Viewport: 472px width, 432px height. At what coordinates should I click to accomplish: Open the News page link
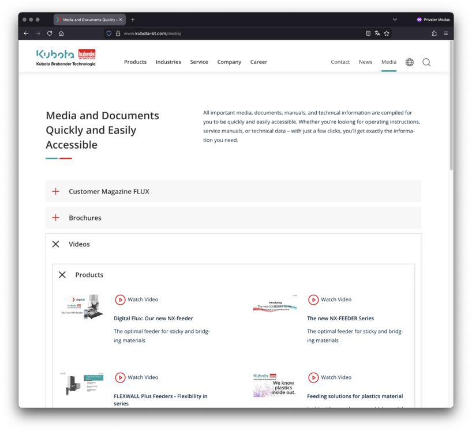pos(365,62)
